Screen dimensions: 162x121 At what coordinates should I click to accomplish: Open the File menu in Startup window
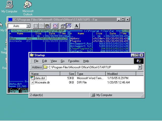pos(36,61)
